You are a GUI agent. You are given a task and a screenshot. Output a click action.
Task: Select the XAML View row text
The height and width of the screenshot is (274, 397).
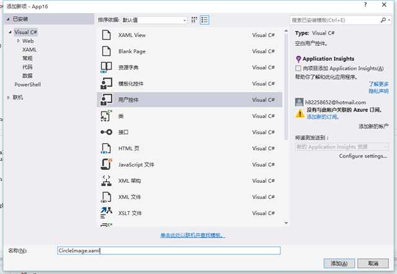[x=132, y=35]
